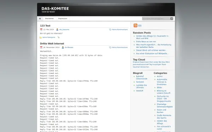This screenshot has width=212, height=132.
Task: Select the Tasse tag in Tag Cloud
Action: (164, 64)
